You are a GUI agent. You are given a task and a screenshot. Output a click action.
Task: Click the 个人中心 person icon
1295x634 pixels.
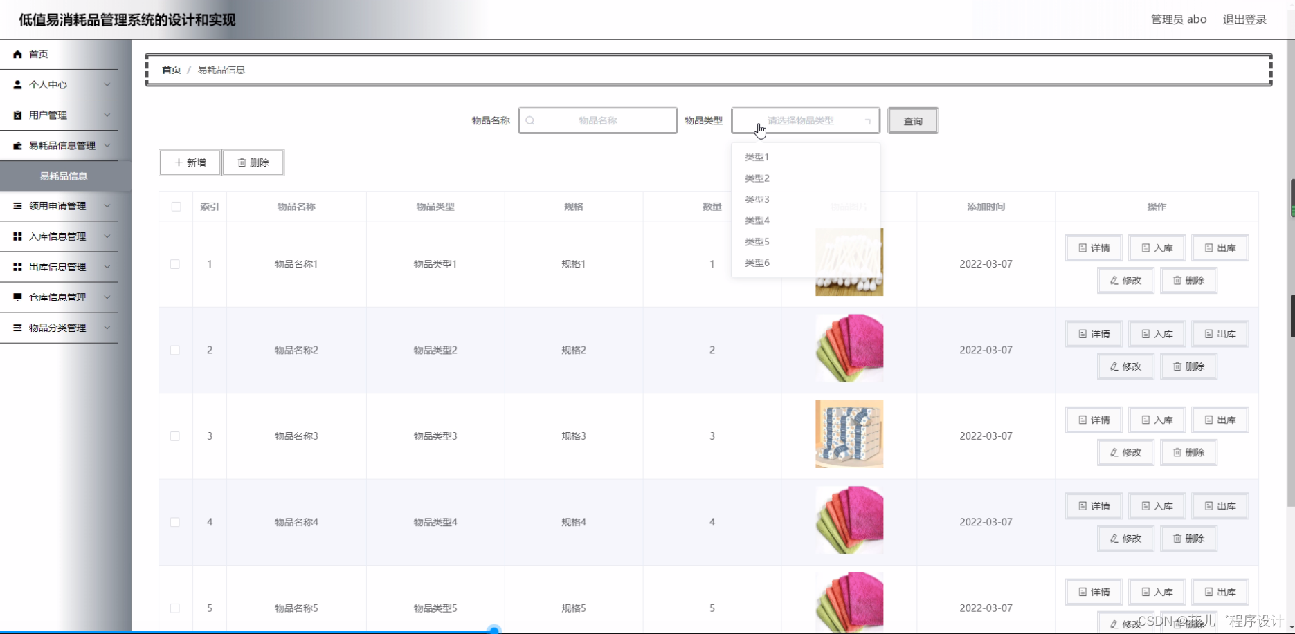pos(17,84)
